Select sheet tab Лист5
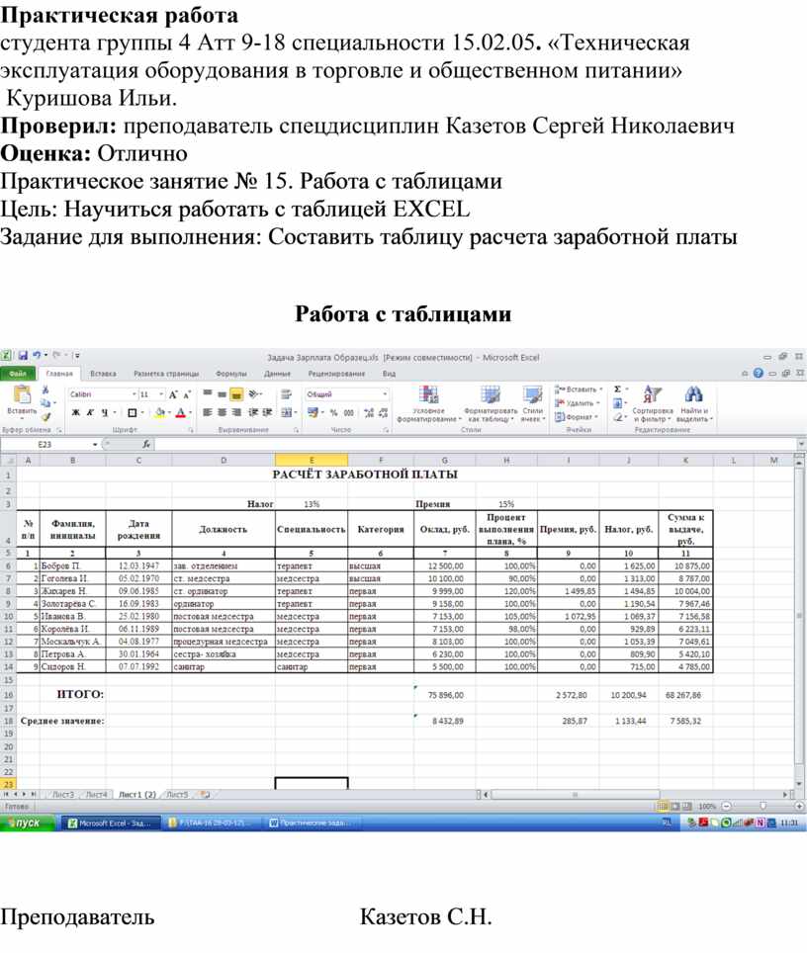Screen dimensions: 807x953 pos(177,795)
